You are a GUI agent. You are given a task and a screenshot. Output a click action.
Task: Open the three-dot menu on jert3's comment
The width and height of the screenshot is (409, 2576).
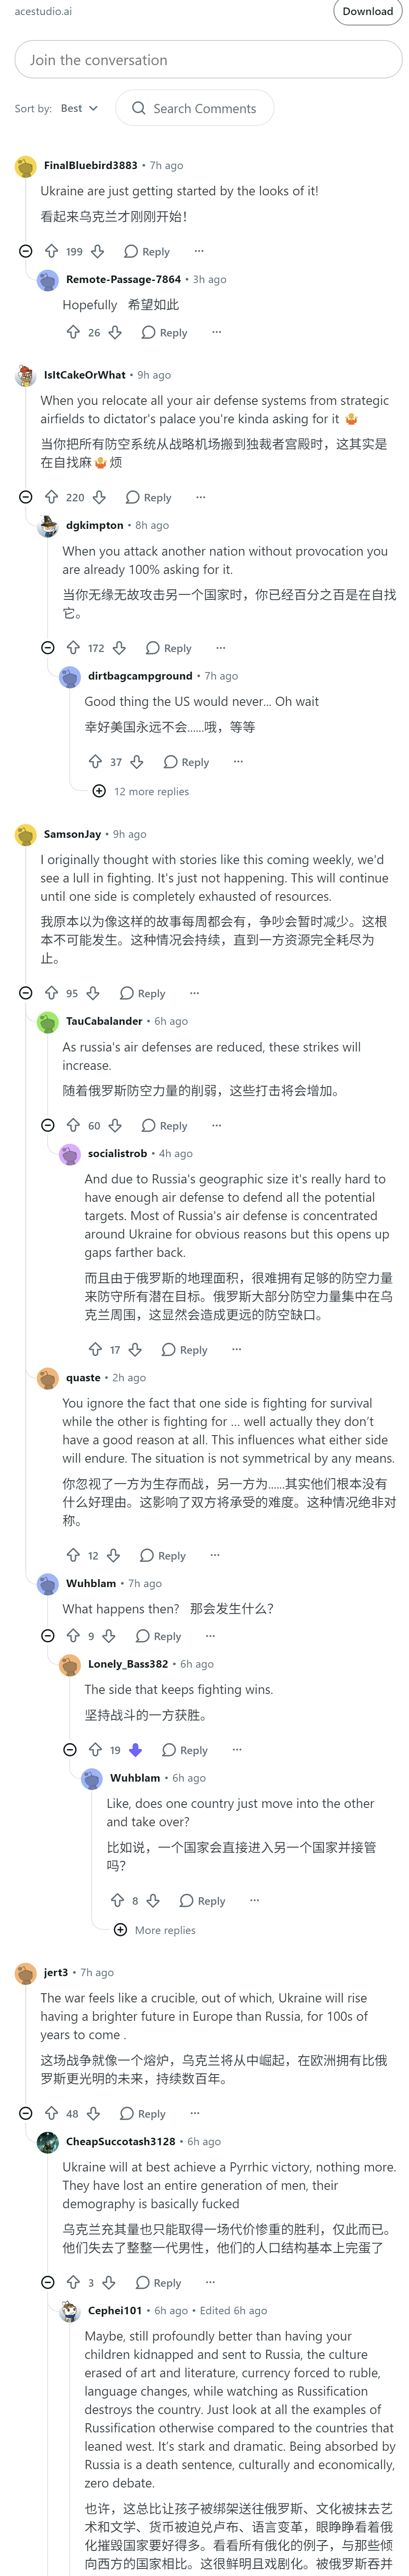click(194, 2113)
